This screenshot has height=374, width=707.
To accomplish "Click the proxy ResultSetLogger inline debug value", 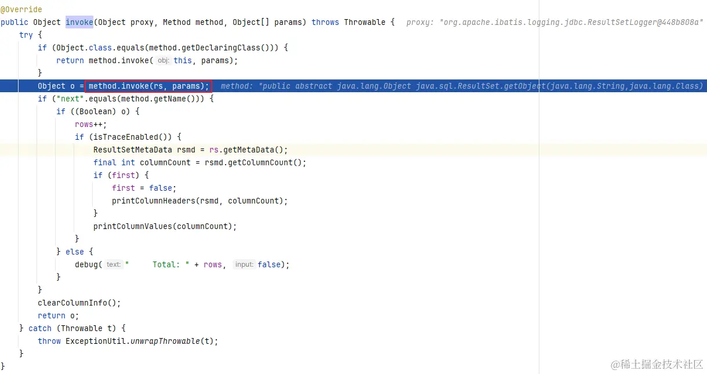I will click(554, 22).
